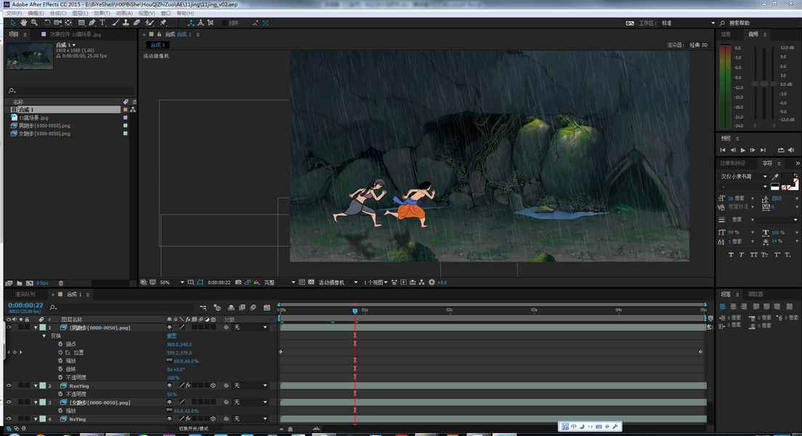Screen dimensions: 802x436
Task: Open the 1个视图 layout dropdown
Action: pos(376,283)
